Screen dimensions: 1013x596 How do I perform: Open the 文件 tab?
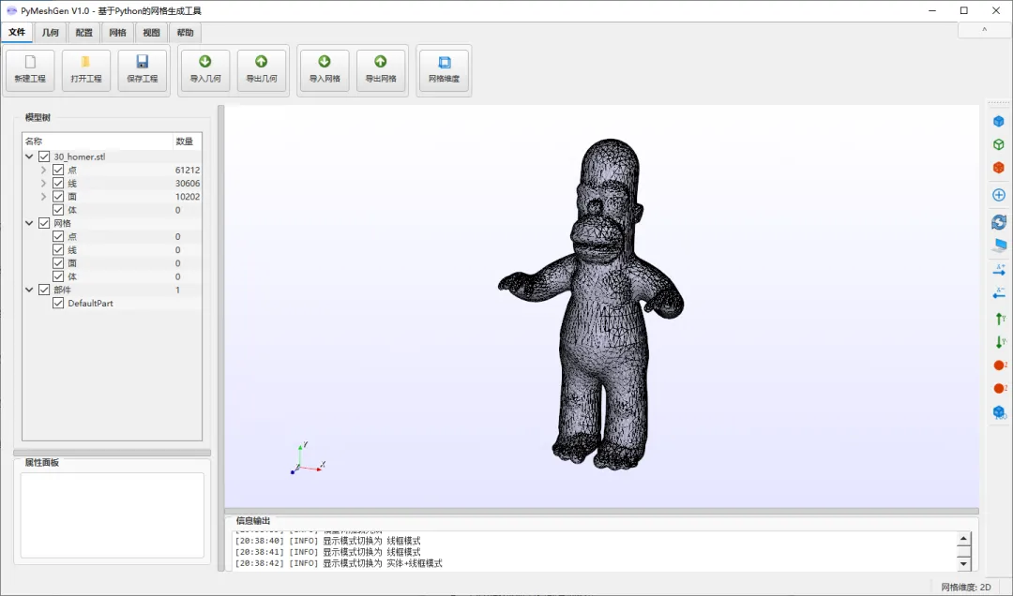17,32
